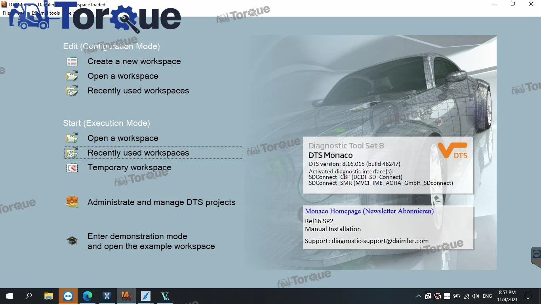Click the Open a workspace icon under Edit mode
Viewport: 541px width, 304px height.
(72, 76)
